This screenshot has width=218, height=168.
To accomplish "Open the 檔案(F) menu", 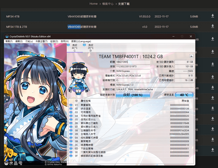I will (9, 41).
